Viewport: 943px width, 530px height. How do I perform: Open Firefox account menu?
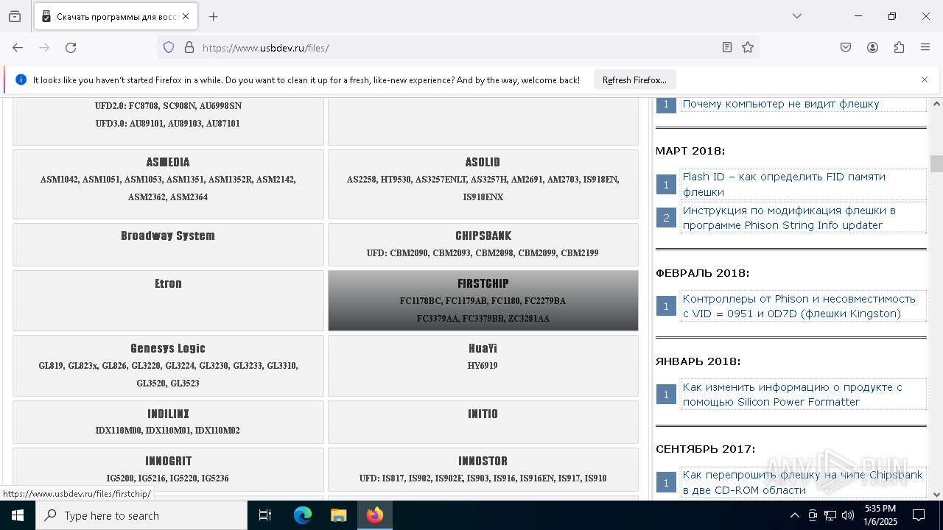(872, 48)
